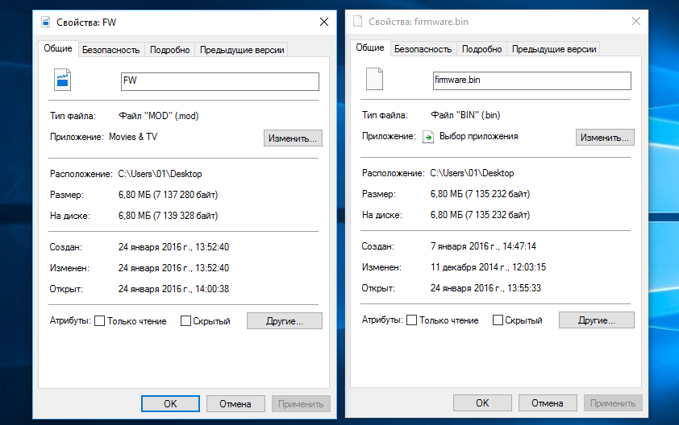The width and height of the screenshot is (679, 425).
Task: Enable read-only attribute for FW file
Action: point(100,321)
